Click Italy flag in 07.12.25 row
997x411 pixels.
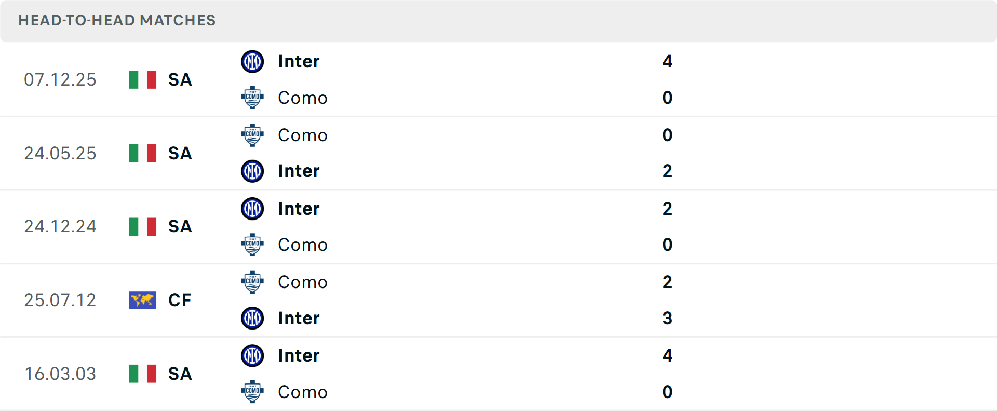click(x=143, y=80)
